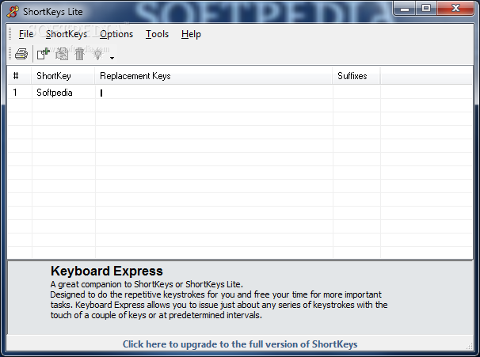Open the Tools menu
Image resolution: width=480 pixels, height=357 pixels.
pyautogui.click(x=157, y=34)
